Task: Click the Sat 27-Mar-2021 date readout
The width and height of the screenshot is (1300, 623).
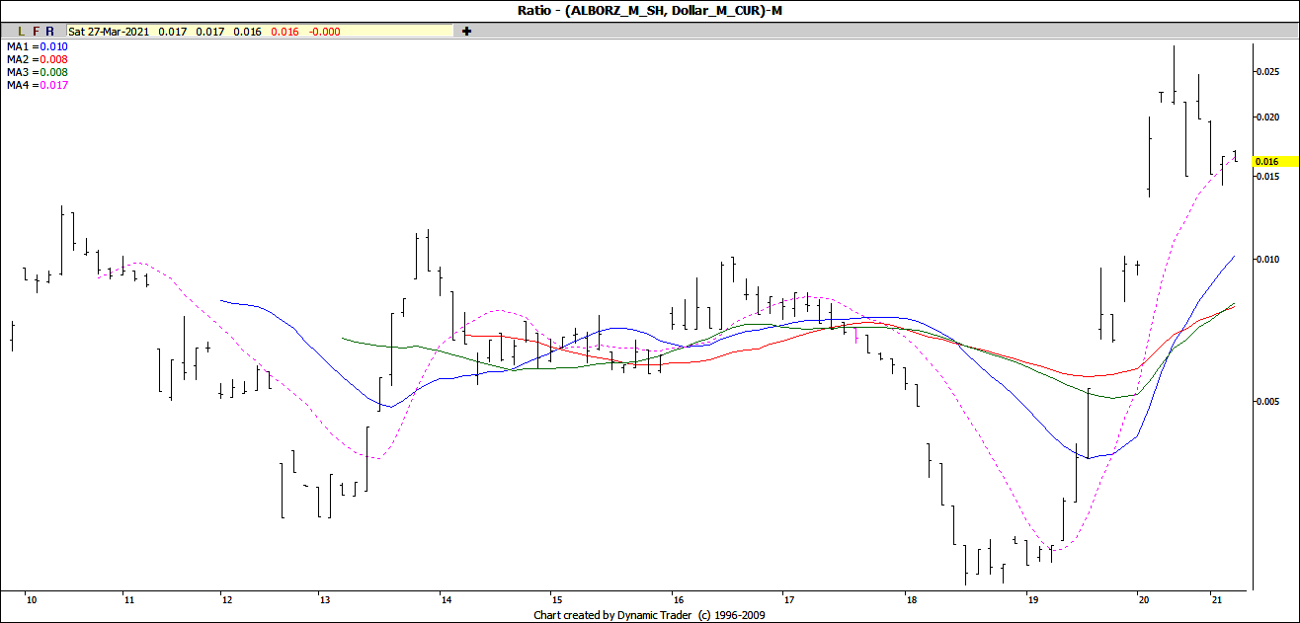Action: 109,32
